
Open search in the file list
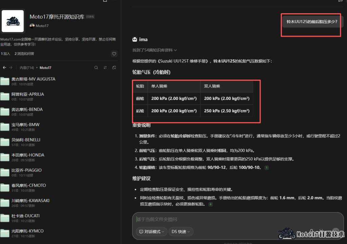(96, 68)
